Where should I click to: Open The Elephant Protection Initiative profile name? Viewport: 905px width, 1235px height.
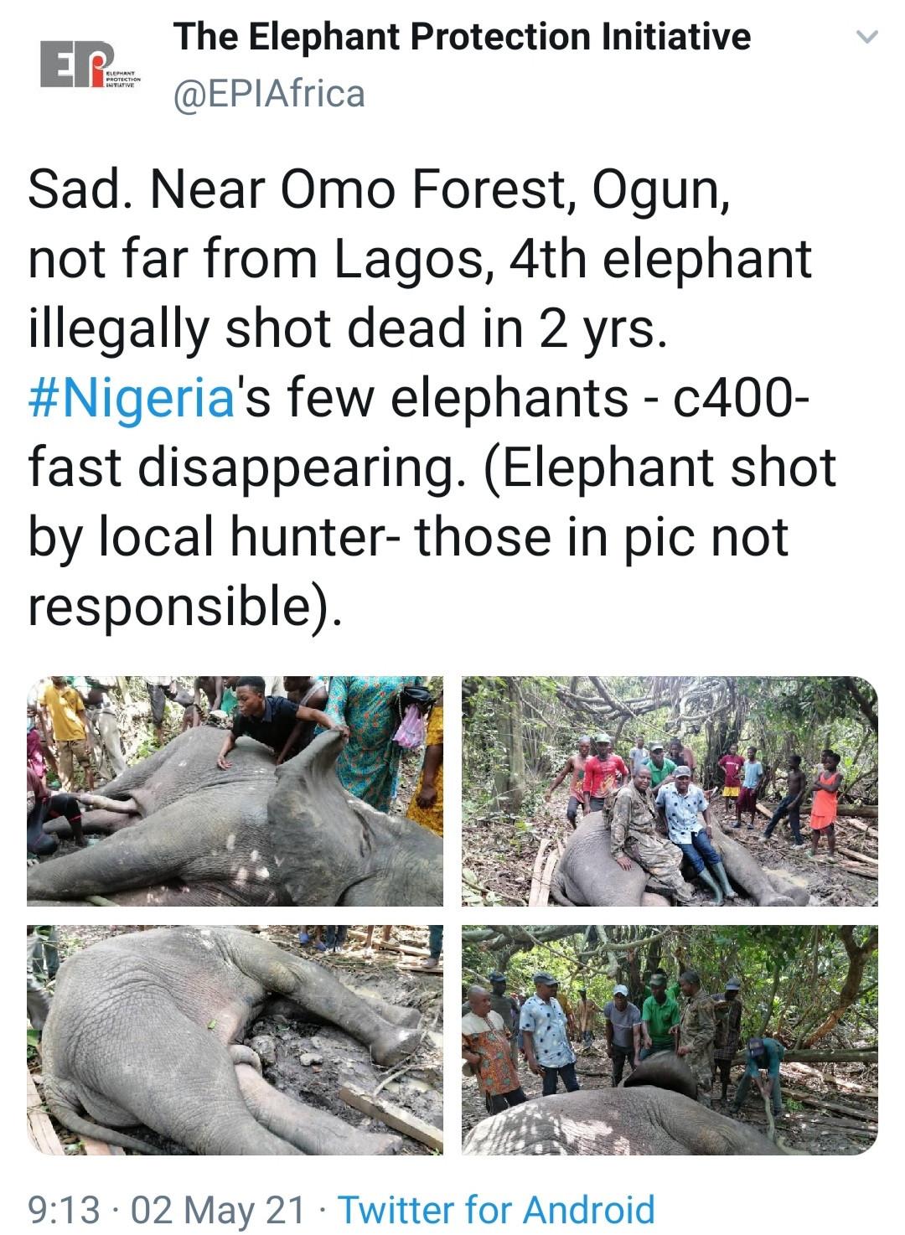pyautogui.click(x=462, y=37)
